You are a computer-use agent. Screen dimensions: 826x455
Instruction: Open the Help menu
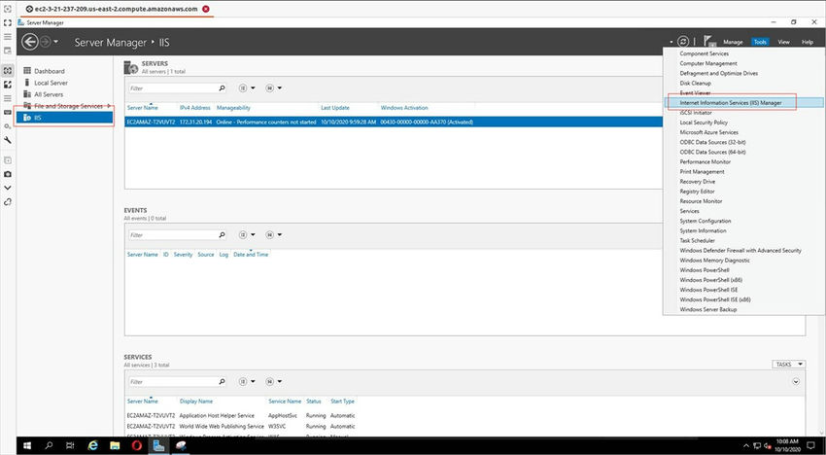click(x=808, y=42)
